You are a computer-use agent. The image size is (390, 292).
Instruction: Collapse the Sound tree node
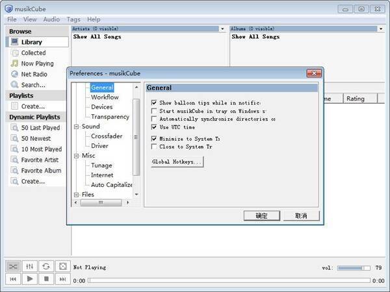tap(77, 127)
